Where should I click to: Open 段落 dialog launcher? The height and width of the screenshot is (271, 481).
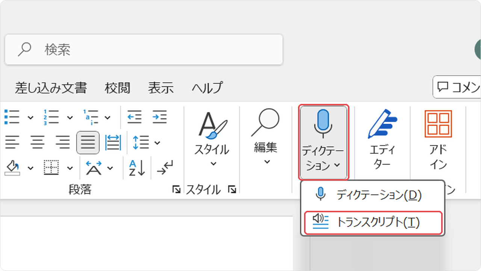176,189
